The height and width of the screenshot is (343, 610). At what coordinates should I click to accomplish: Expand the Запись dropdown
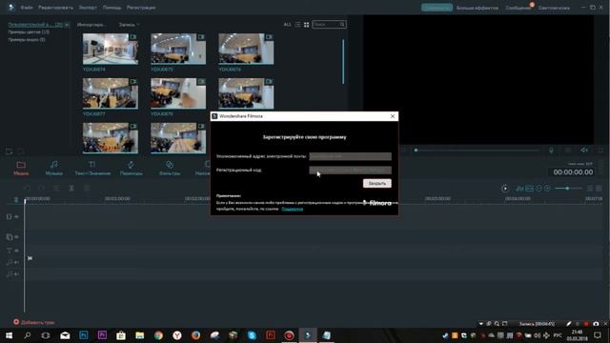[129, 25]
